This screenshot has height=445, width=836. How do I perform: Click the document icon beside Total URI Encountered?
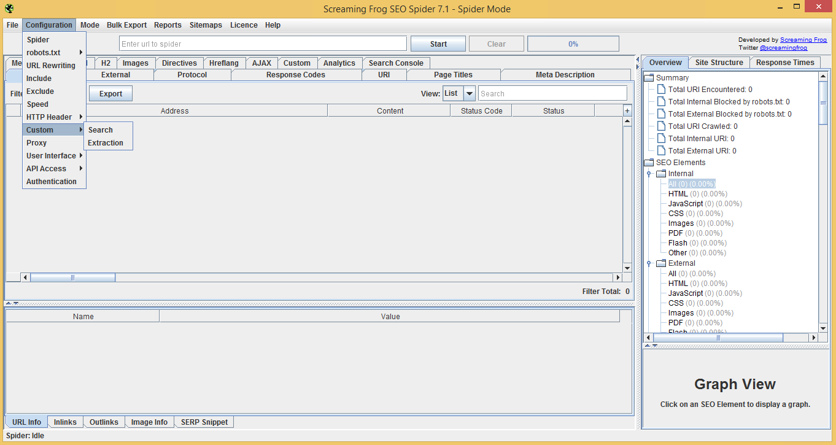pos(661,90)
